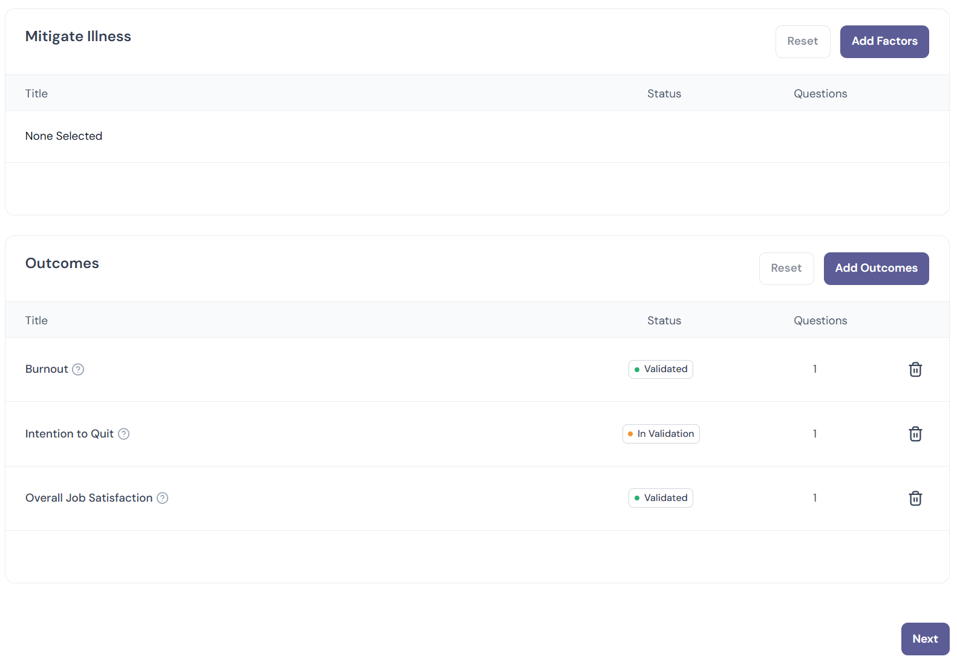Click question count for Burnout row
957x662 pixels.
[x=815, y=369]
